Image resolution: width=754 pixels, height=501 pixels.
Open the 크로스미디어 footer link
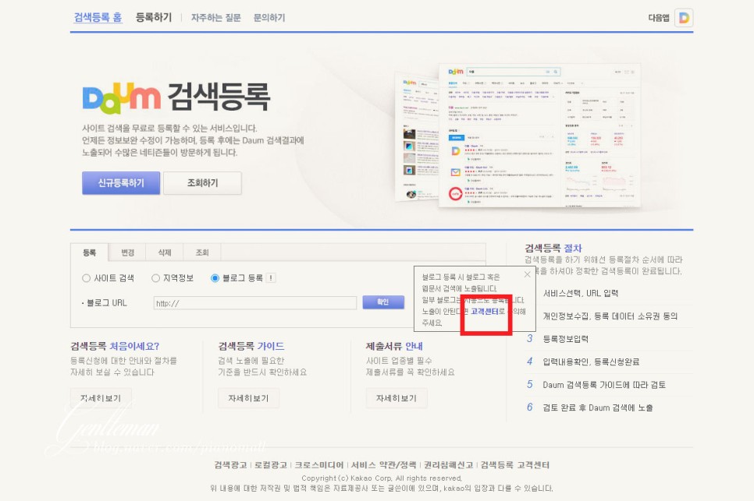(318, 464)
